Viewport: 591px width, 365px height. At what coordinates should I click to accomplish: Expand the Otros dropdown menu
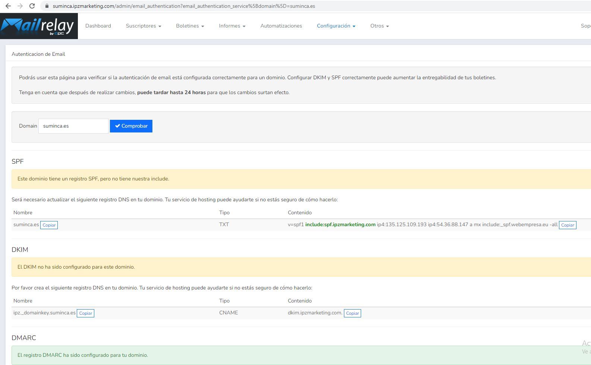click(379, 26)
